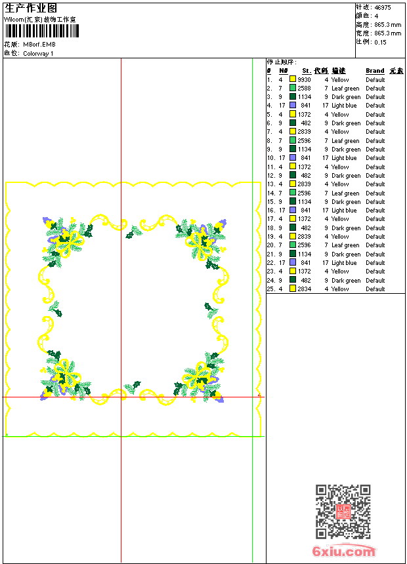Click the yellow swatch in stop row 1

(x=293, y=79)
